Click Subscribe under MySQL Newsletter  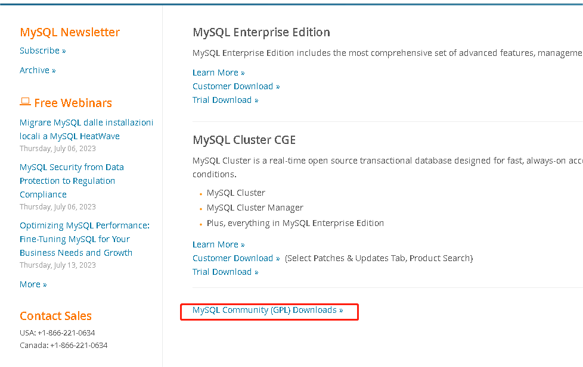point(39,51)
